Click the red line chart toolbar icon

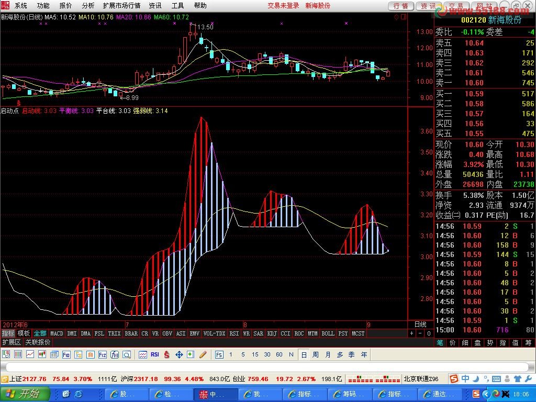30,355
